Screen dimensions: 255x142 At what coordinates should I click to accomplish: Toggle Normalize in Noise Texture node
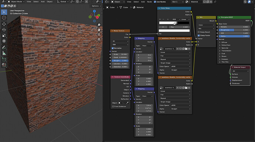113,48
